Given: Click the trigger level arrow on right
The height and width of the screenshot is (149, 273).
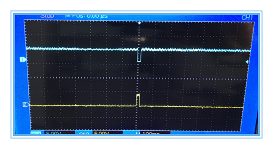Looking at the screenshot, I should point(247,62).
